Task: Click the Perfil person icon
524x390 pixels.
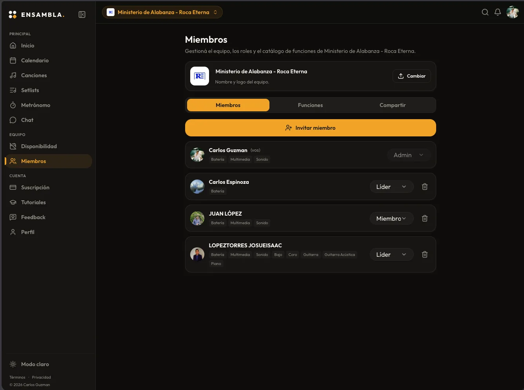Action: click(x=13, y=232)
